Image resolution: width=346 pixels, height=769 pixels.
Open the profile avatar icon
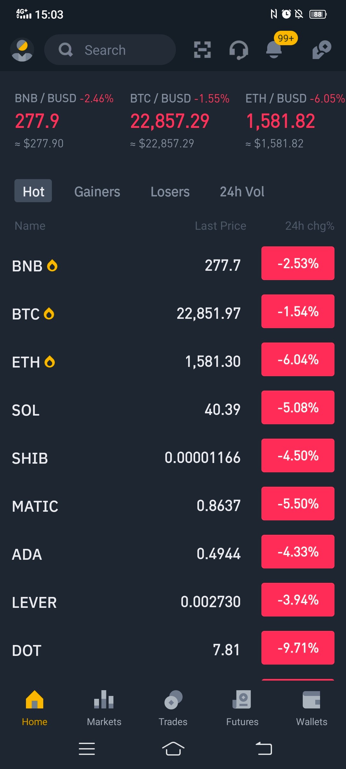coord(22,50)
